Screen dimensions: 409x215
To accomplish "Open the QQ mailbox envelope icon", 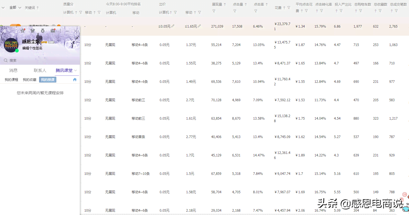I will pyautogui.click(x=53, y=31).
